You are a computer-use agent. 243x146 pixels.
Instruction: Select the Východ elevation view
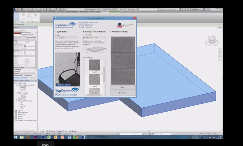tap(23, 107)
